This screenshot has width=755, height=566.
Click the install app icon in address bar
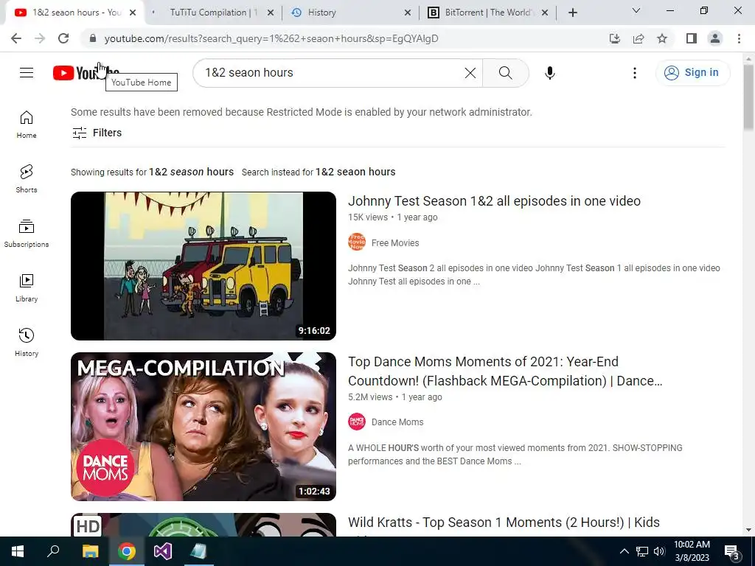point(614,38)
